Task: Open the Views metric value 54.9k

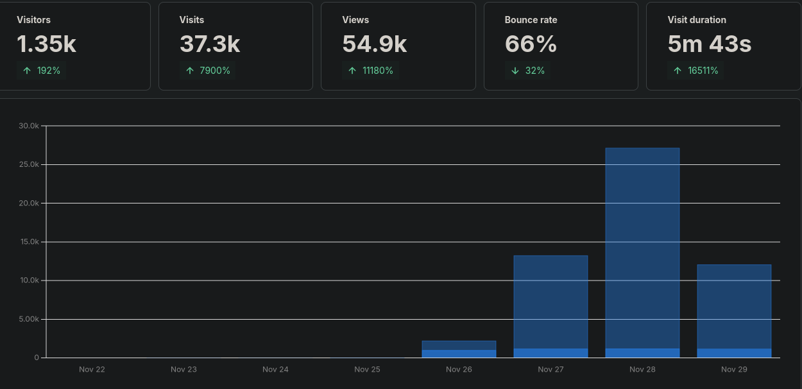Action: (375, 44)
